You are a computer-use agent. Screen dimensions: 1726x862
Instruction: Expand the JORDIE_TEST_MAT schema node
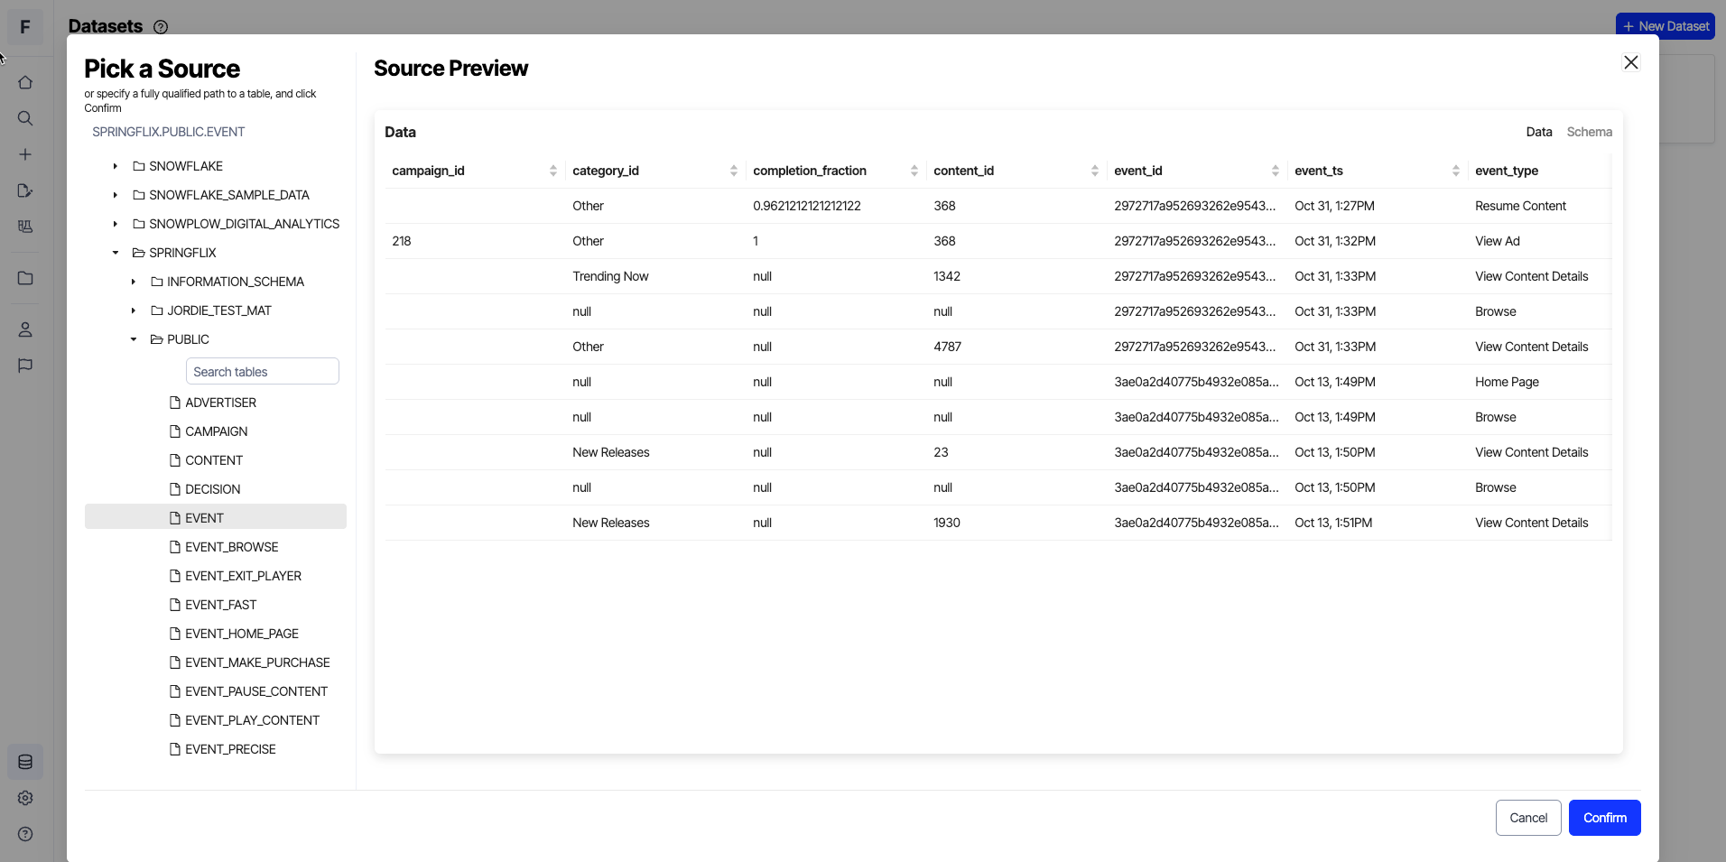(134, 311)
